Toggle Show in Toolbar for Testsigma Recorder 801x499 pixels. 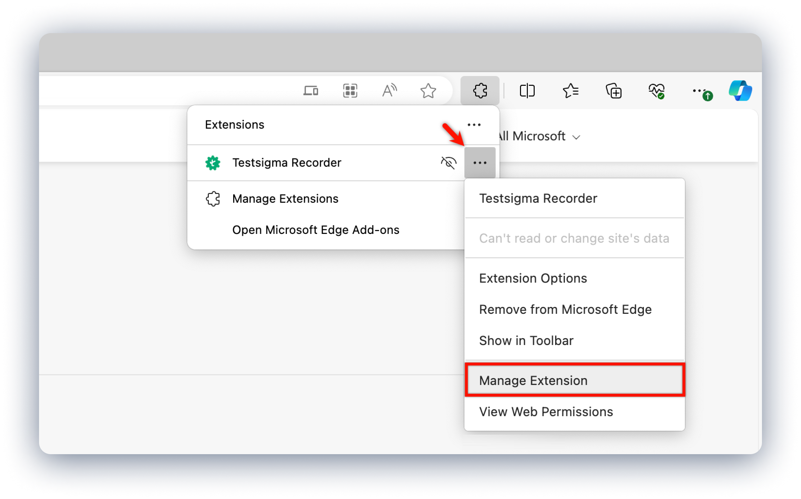pos(526,340)
